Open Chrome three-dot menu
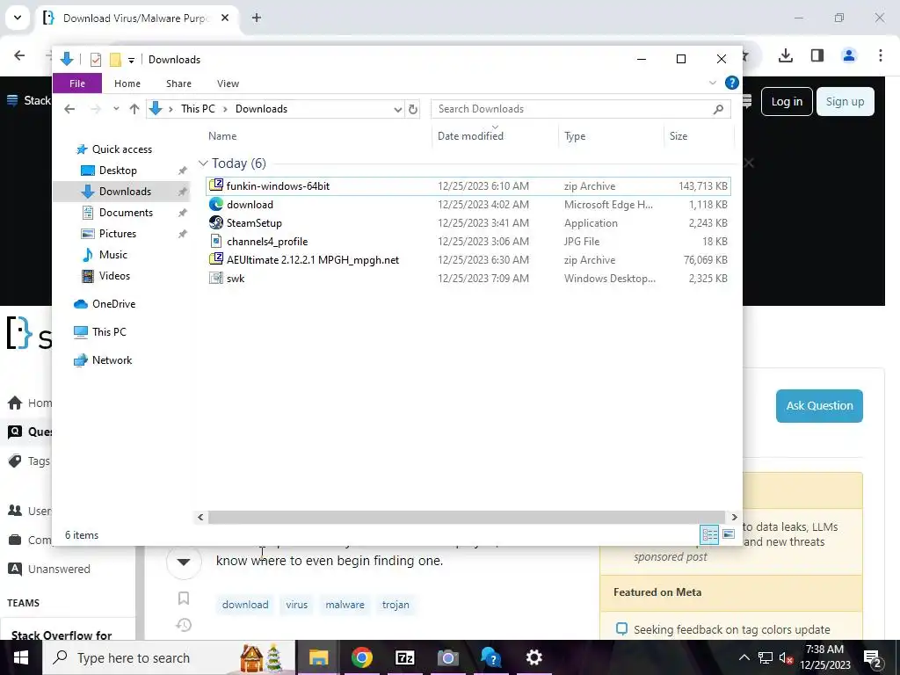 (x=881, y=55)
